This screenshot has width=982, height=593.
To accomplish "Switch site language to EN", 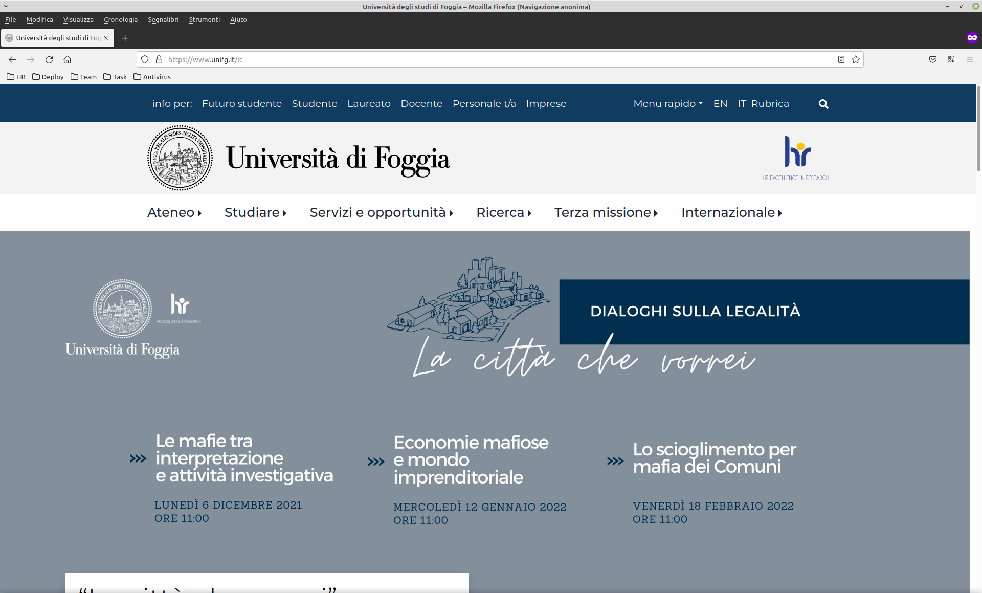I will pos(720,104).
